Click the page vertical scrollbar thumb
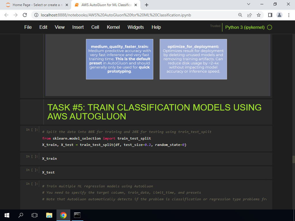Screen dimensions: 295x221 [294, 159]
